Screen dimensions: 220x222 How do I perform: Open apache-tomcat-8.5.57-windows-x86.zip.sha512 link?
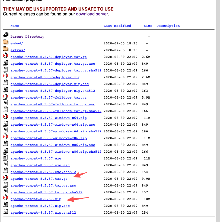pos(56,152)
